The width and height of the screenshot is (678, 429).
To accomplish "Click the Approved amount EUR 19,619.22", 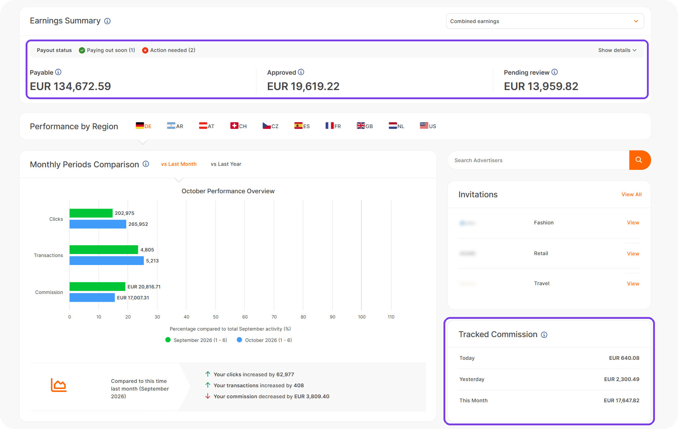I will (303, 86).
